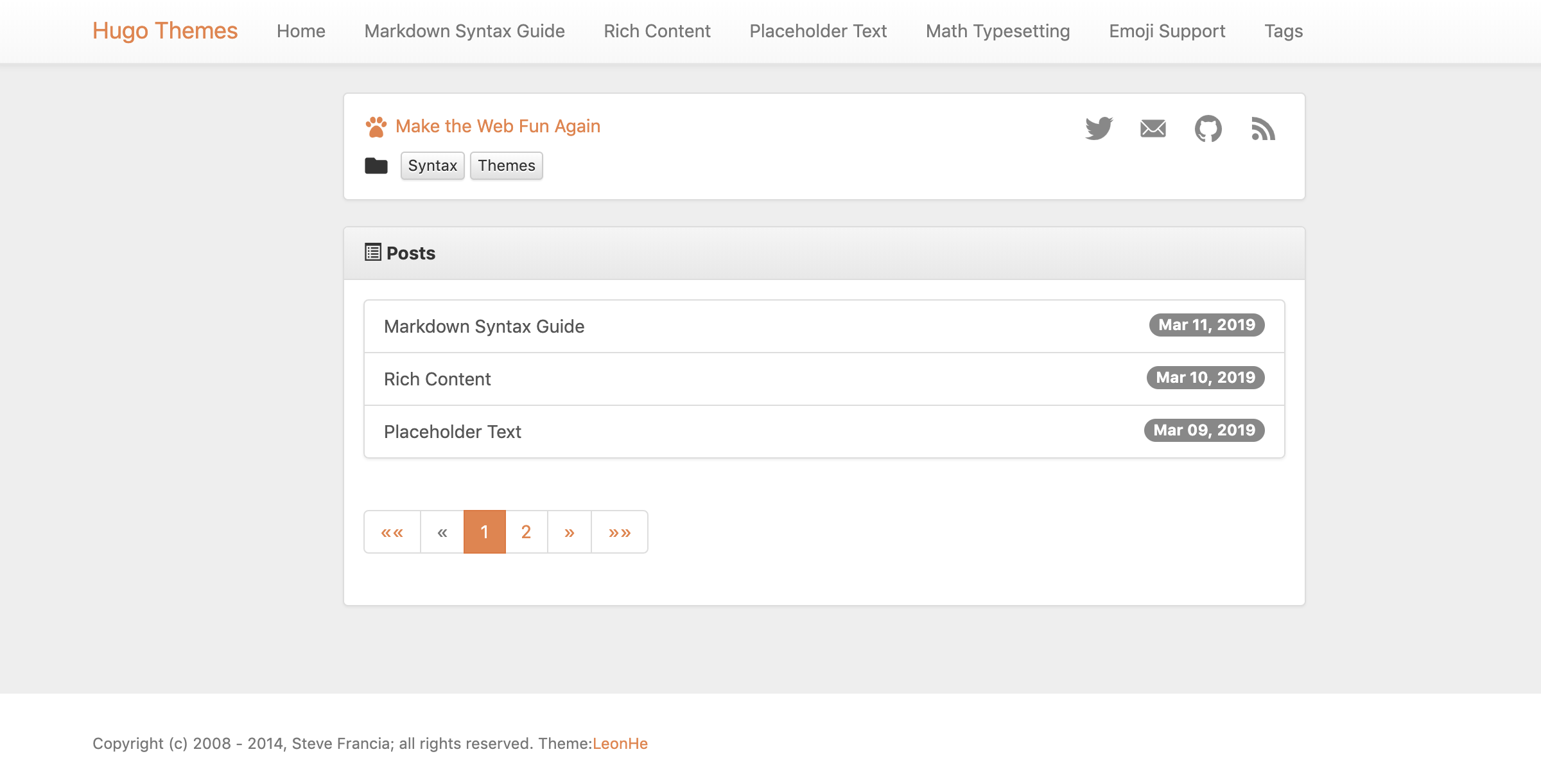The width and height of the screenshot is (1541, 772).
Task: Open the GitHub icon
Action: click(x=1208, y=128)
